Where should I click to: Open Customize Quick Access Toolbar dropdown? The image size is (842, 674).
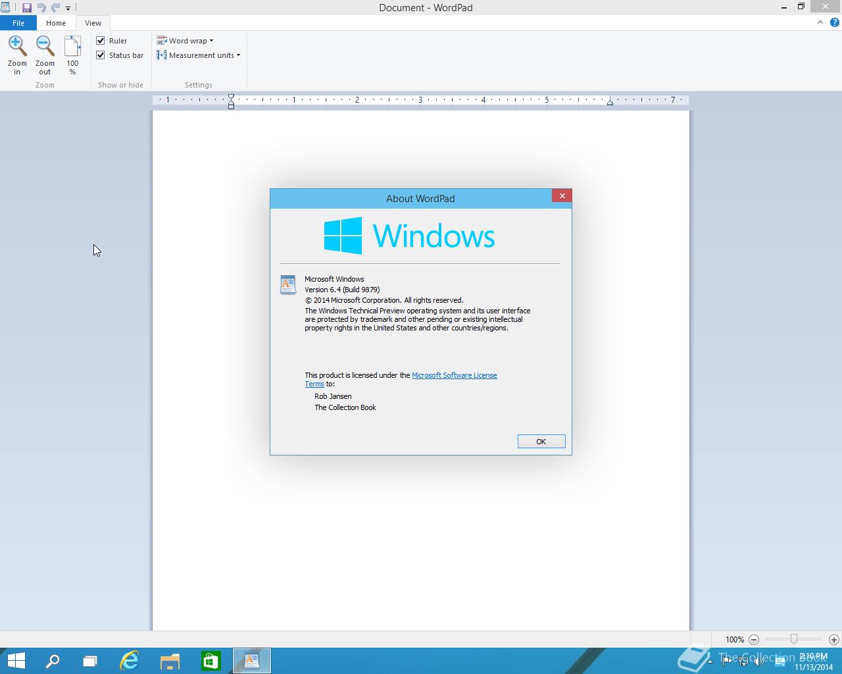point(68,9)
